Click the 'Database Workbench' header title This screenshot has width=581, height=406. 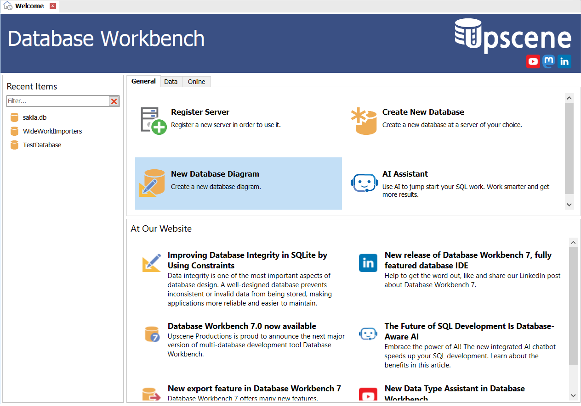point(106,39)
